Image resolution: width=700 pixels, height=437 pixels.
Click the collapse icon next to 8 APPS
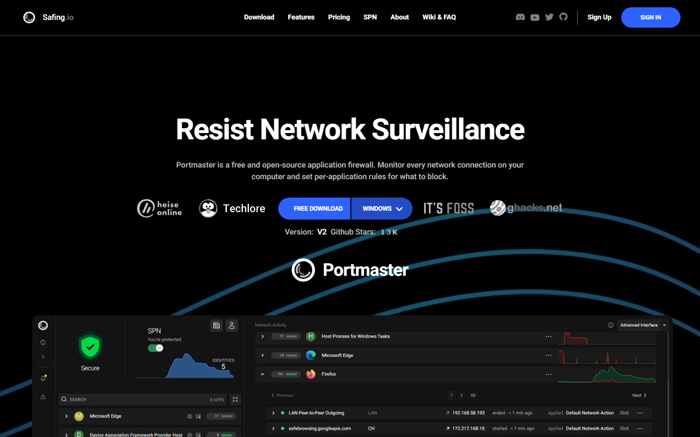pos(235,399)
